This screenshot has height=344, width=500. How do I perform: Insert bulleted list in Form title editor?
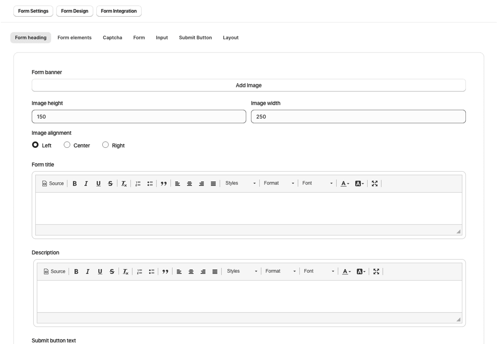(x=150, y=184)
